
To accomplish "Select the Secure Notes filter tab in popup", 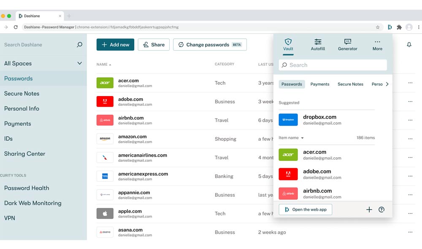I will coord(350,84).
